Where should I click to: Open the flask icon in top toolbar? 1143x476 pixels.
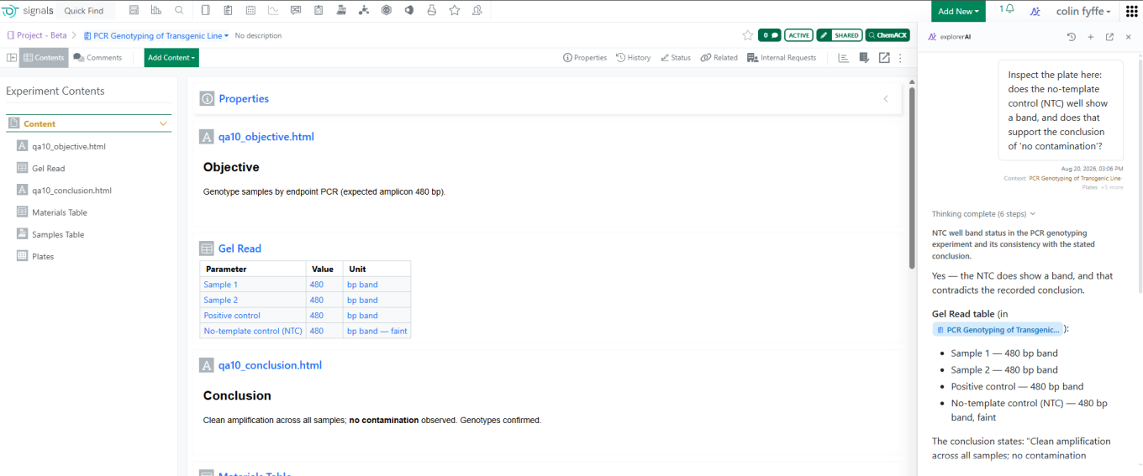(432, 10)
